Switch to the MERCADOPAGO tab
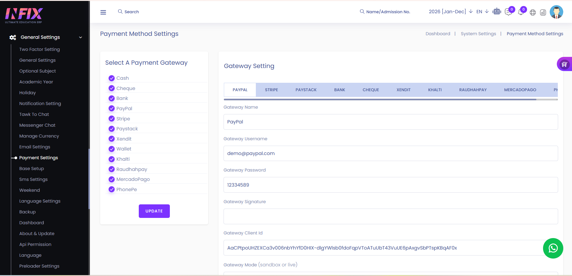Image resolution: width=572 pixels, height=276 pixels. [x=520, y=90]
